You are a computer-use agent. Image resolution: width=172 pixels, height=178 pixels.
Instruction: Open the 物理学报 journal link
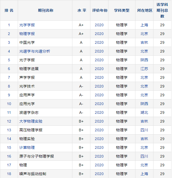(x=27, y=34)
